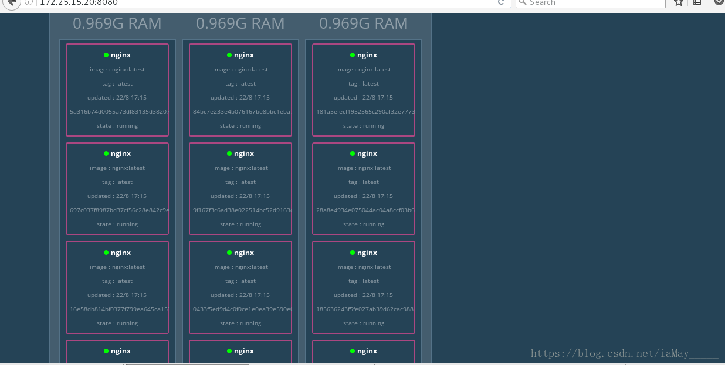Click container ID 16e58db814bf0377f799ea645ca15
This screenshot has height=365, width=725.
118,309
